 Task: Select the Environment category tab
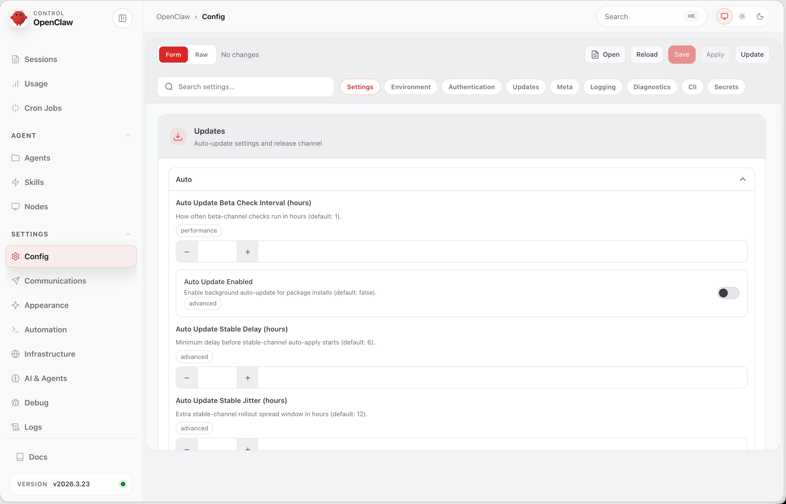[411, 87]
